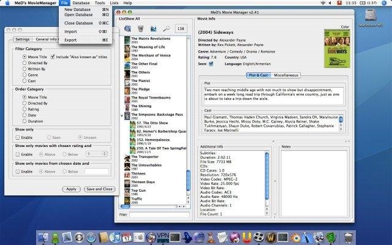Select the Settings tab in preferences window
The width and height of the screenshot is (392, 245).
click(x=23, y=39)
